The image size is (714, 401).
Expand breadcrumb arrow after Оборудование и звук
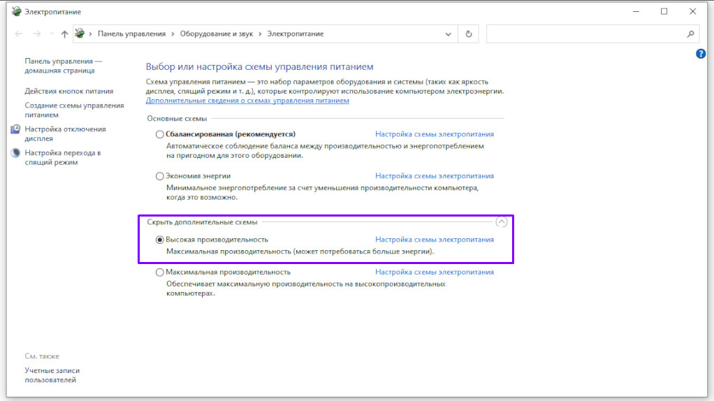pos(260,34)
